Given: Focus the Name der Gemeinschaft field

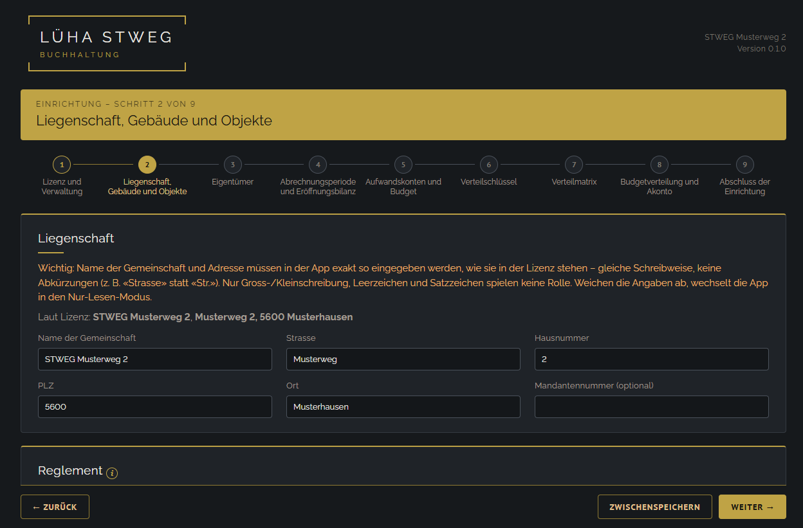Looking at the screenshot, I should 155,360.
